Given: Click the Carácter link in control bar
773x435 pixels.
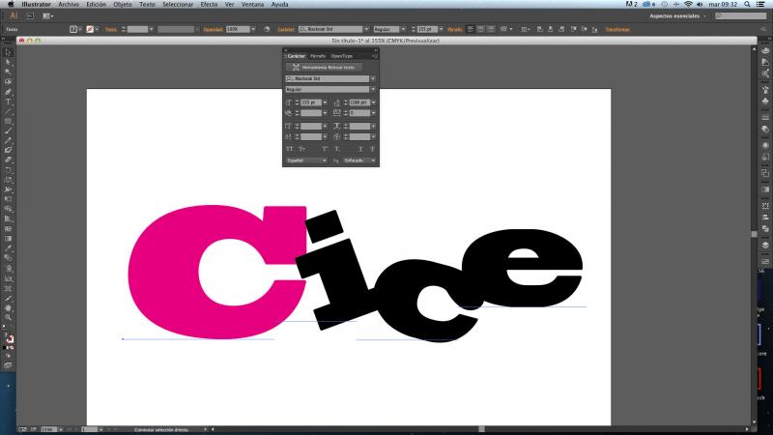Looking at the screenshot, I should (x=286, y=30).
